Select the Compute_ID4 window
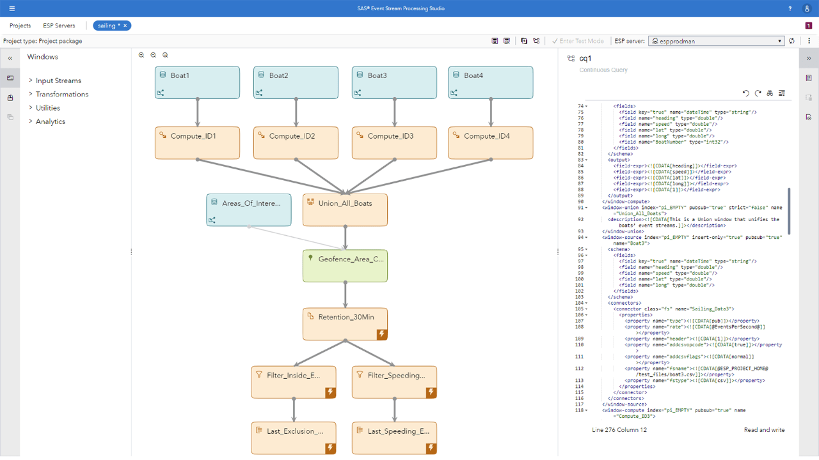Image resolution: width=819 pixels, height=460 pixels. 491,142
